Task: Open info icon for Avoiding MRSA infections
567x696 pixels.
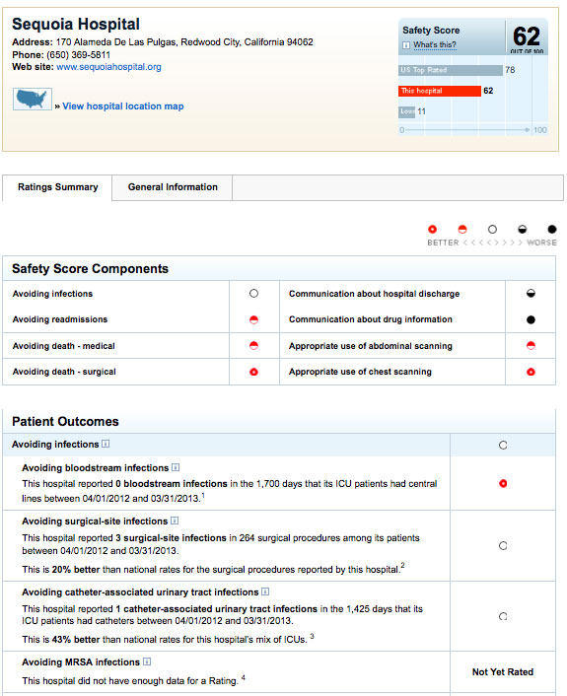Action: pyautogui.click(x=147, y=661)
